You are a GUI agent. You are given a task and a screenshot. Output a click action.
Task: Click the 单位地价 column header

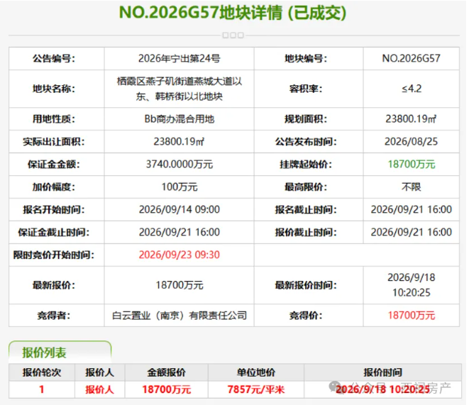coord(256,372)
